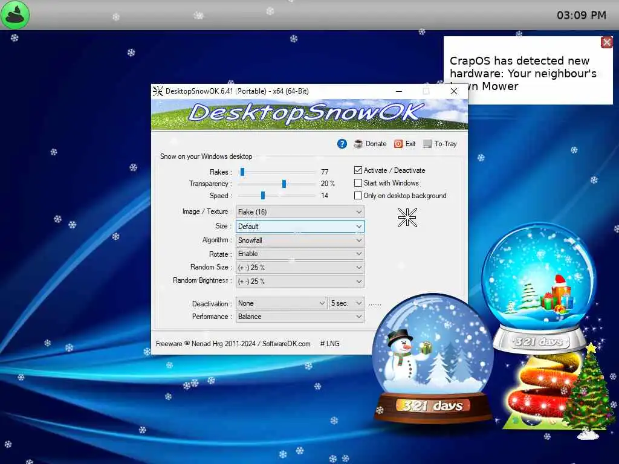Open the blue help question mark icon
Image resolution: width=619 pixels, height=464 pixels.
pos(342,144)
